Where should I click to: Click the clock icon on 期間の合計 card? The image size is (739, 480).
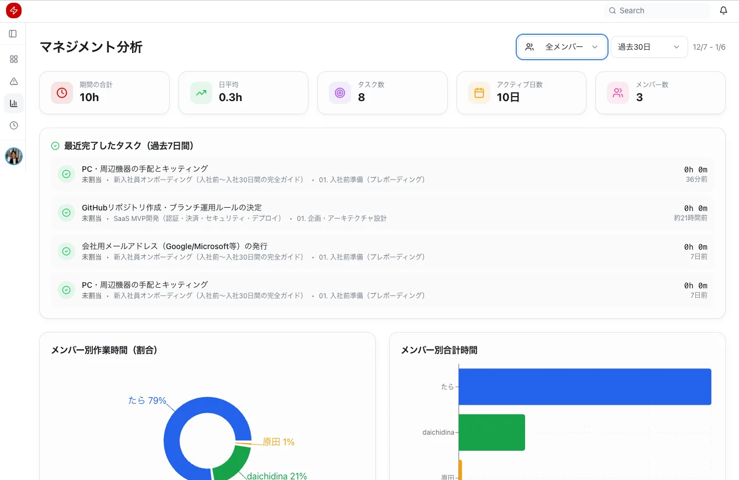click(x=62, y=93)
